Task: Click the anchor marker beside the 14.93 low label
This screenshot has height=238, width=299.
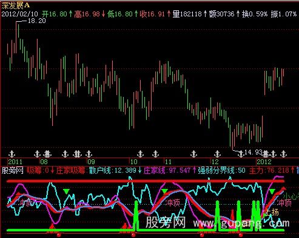Action: [241, 154]
